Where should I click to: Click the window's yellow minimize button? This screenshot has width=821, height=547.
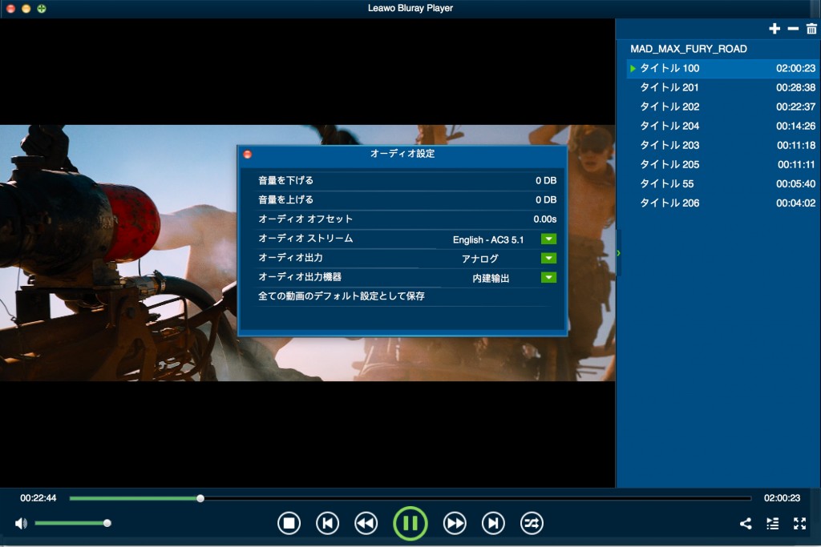point(26,8)
